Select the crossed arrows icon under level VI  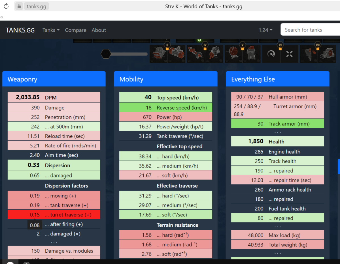tap(289, 54)
